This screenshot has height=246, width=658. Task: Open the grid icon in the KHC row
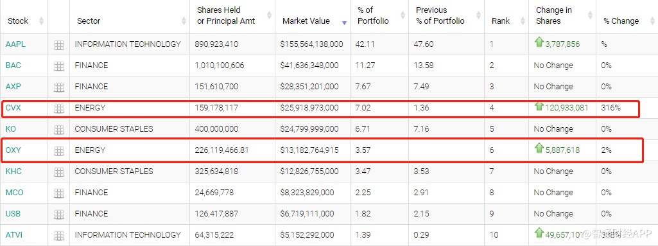[59, 171]
